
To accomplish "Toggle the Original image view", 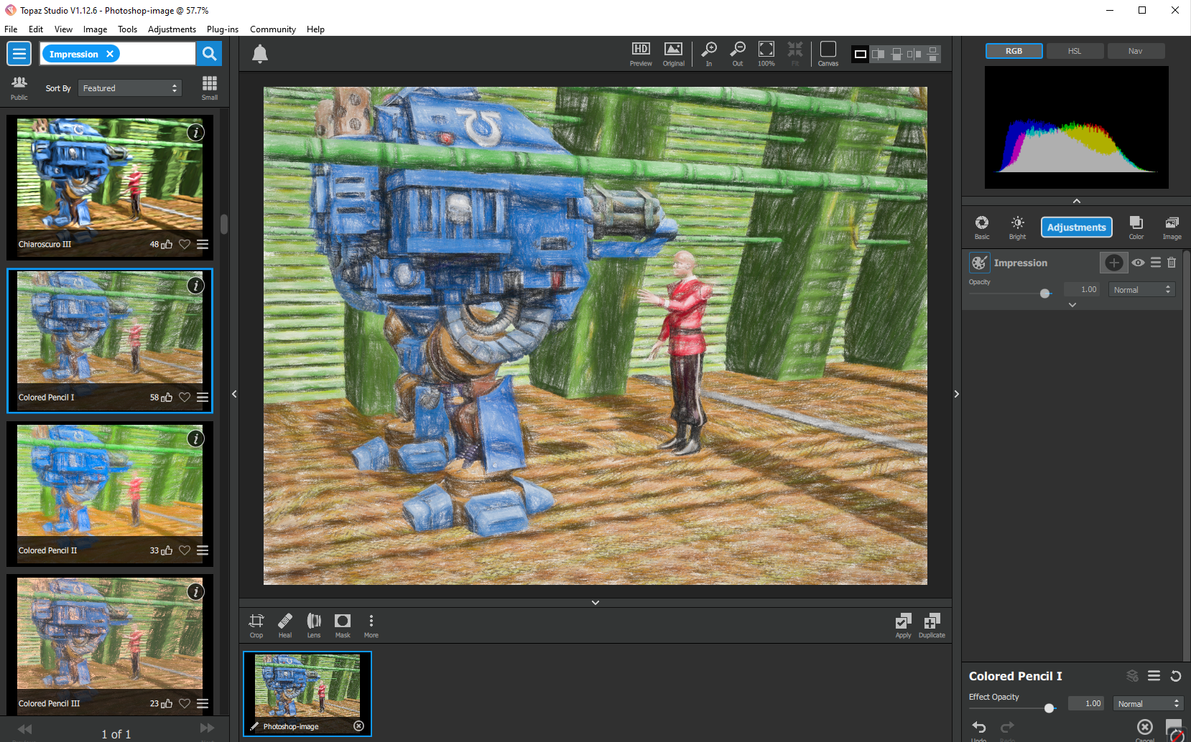I will click(673, 54).
